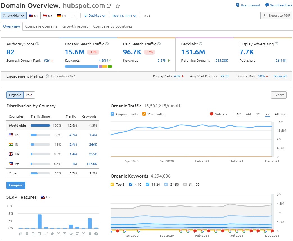Screen dimensions: 293x241
Task: Click the US traffic share bar
Action: pyautogui.click(x=40, y=135)
